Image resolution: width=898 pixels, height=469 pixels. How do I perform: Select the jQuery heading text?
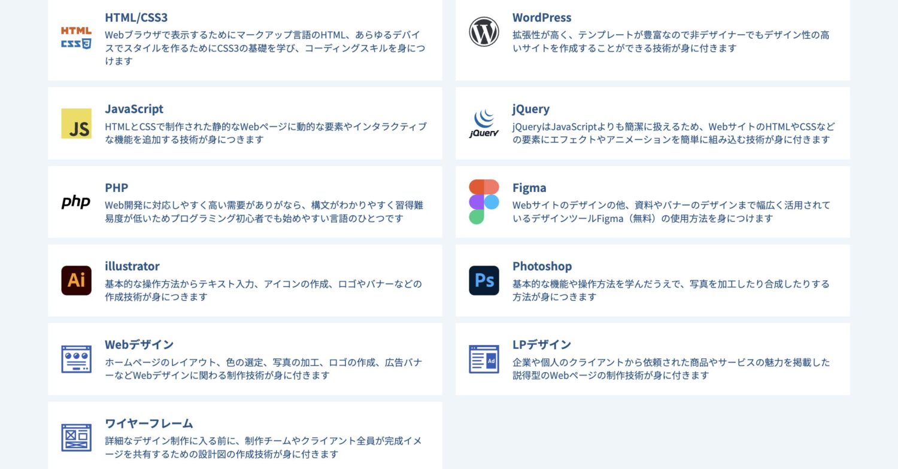[530, 109]
